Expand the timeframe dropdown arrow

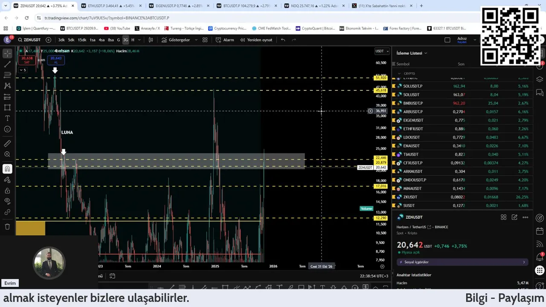tap(139, 40)
